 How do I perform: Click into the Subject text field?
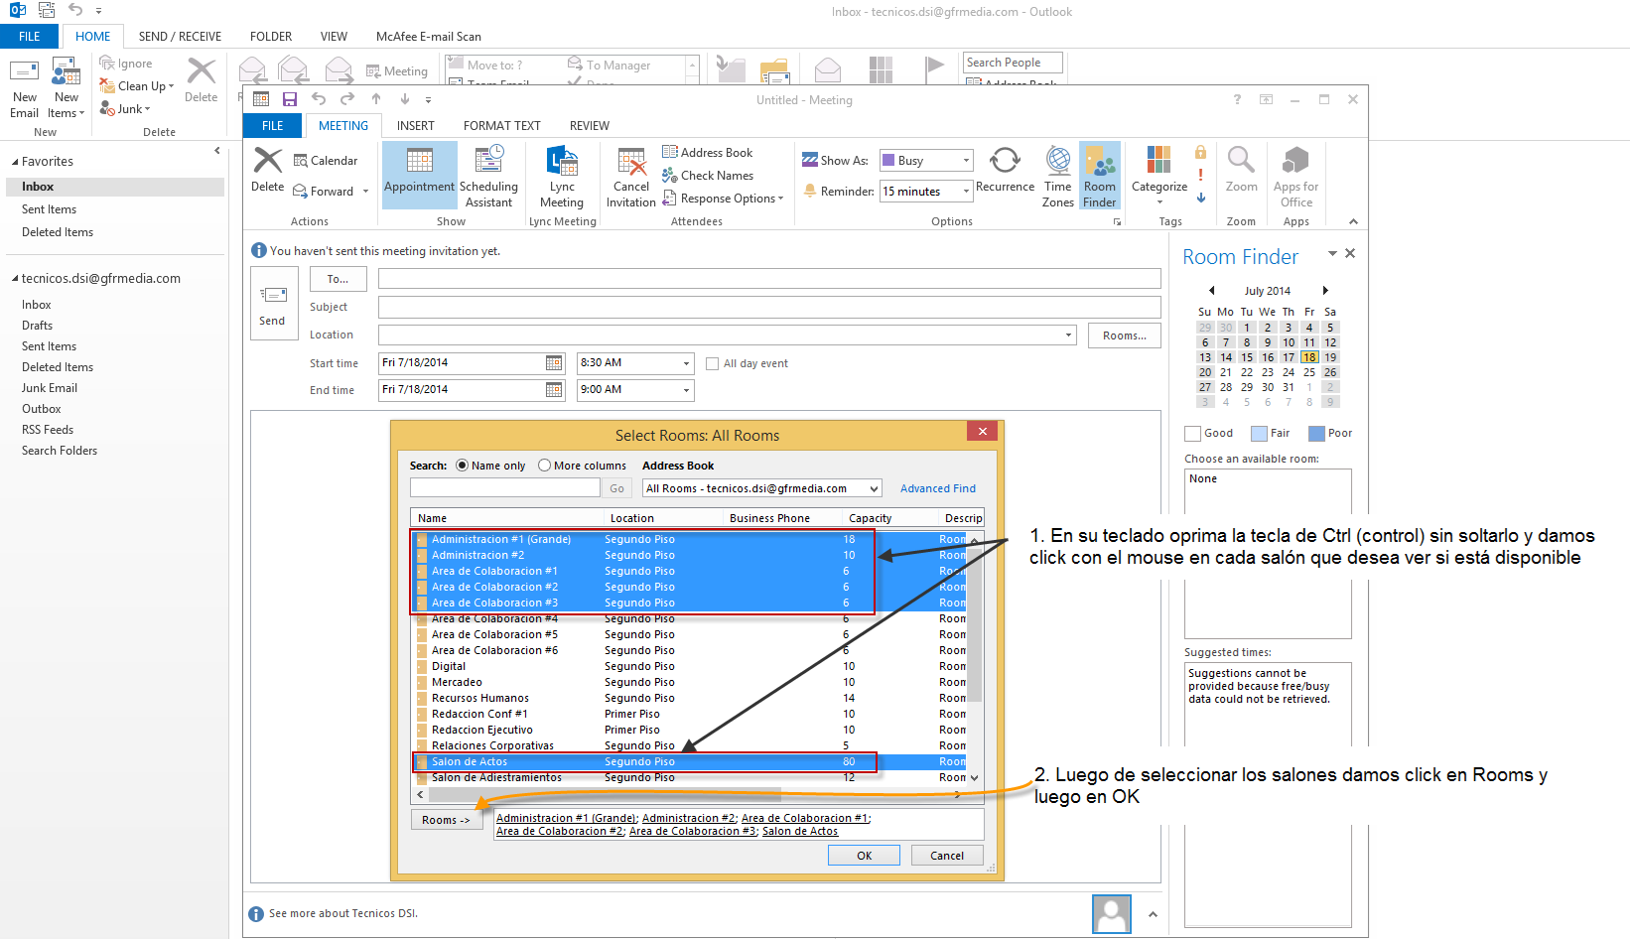[768, 308]
